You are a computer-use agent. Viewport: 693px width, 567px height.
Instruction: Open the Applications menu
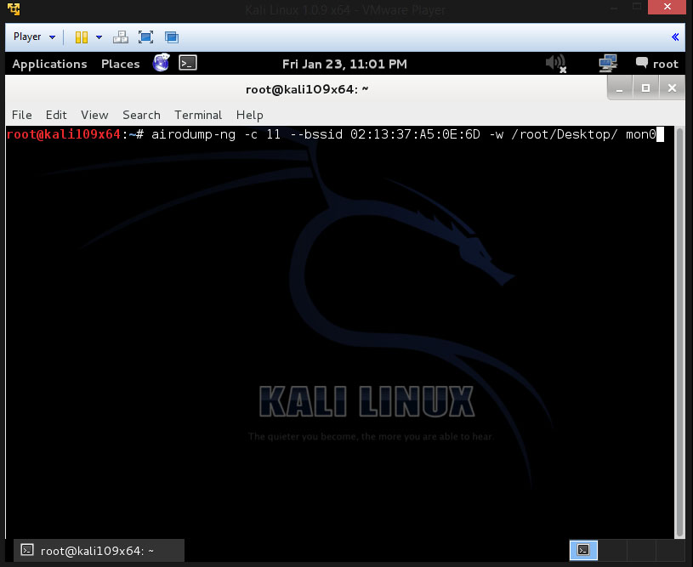click(49, 64)
